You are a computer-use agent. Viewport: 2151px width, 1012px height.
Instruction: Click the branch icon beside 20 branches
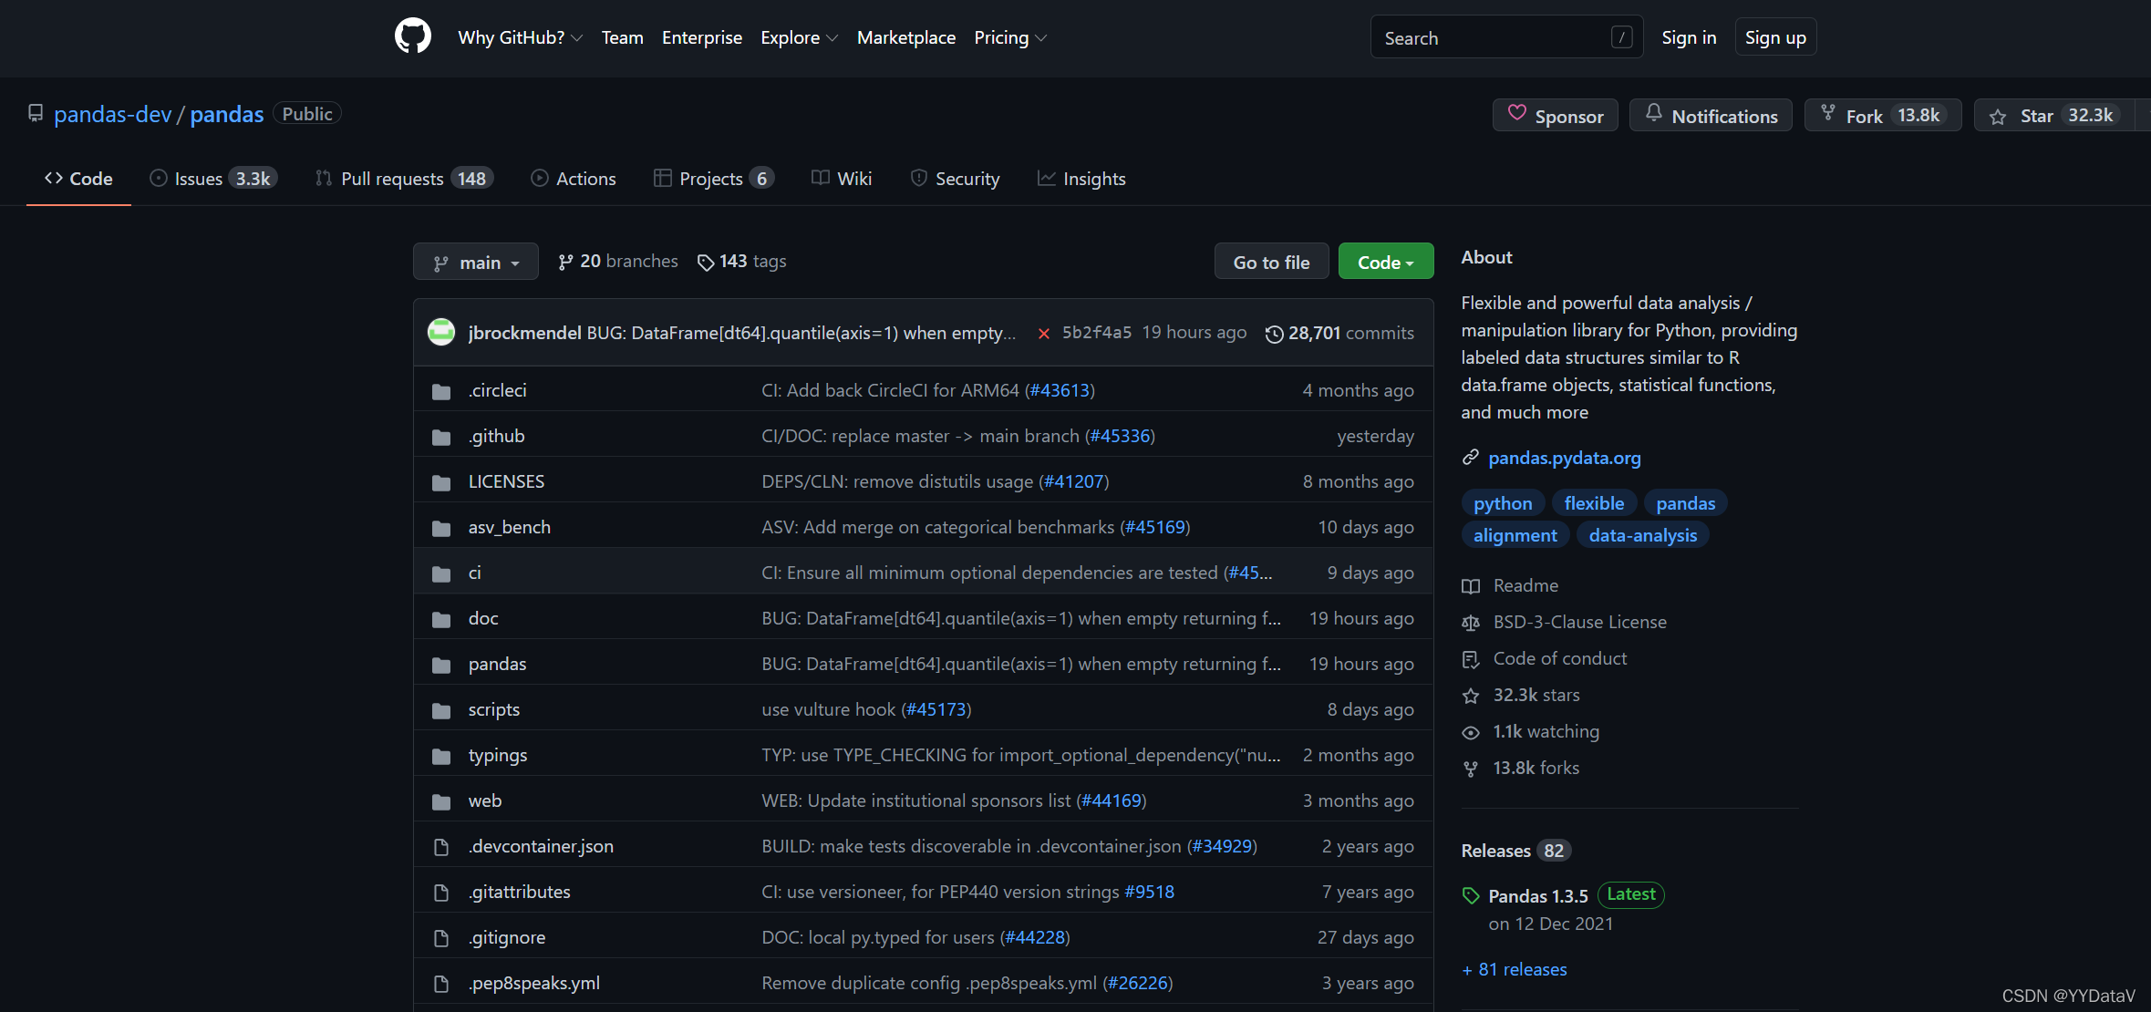pos(565,262)
